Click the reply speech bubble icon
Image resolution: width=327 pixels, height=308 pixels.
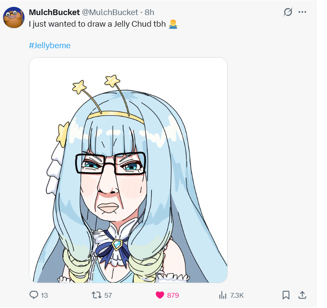coord(34,295)
